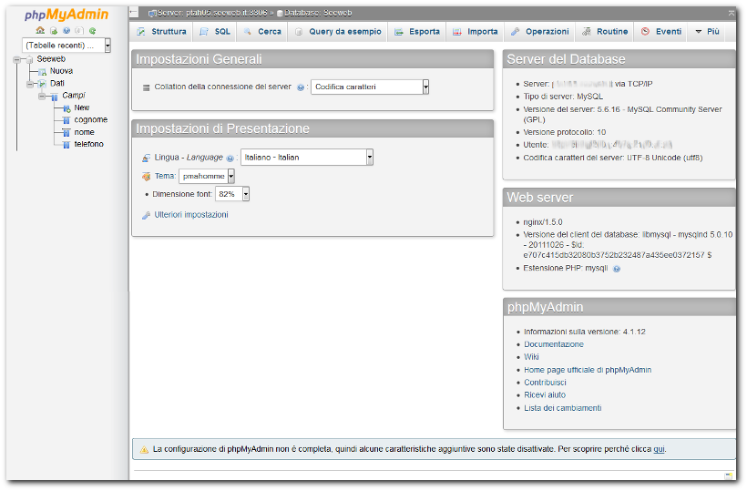Select the Dati table label
This screenshot has width=747, height=491.
click(x=57, y=84)
